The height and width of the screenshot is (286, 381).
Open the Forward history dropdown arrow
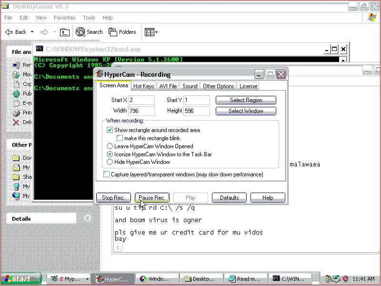click(x=54, y=32)
